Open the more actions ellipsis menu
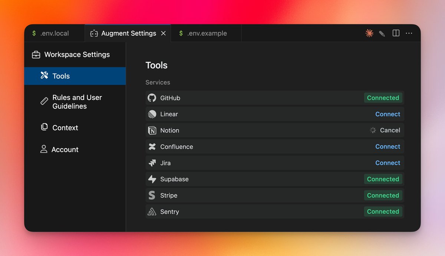 pos(409,33)
